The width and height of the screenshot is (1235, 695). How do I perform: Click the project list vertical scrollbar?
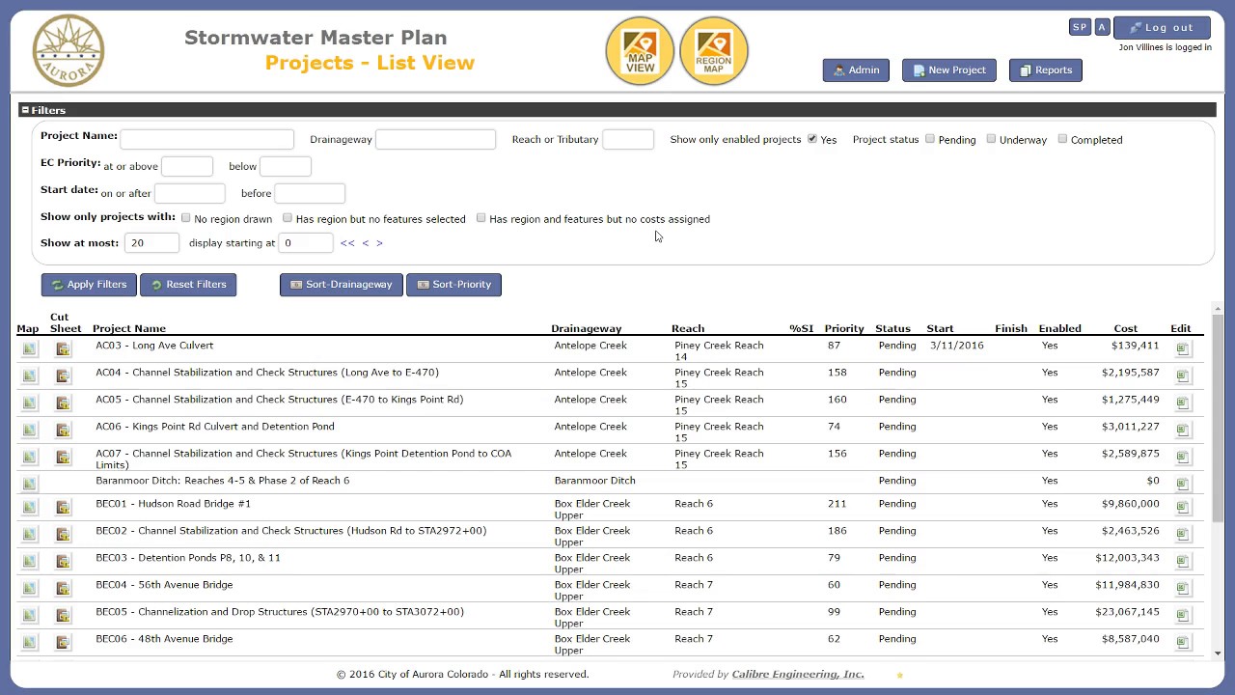1218,419
